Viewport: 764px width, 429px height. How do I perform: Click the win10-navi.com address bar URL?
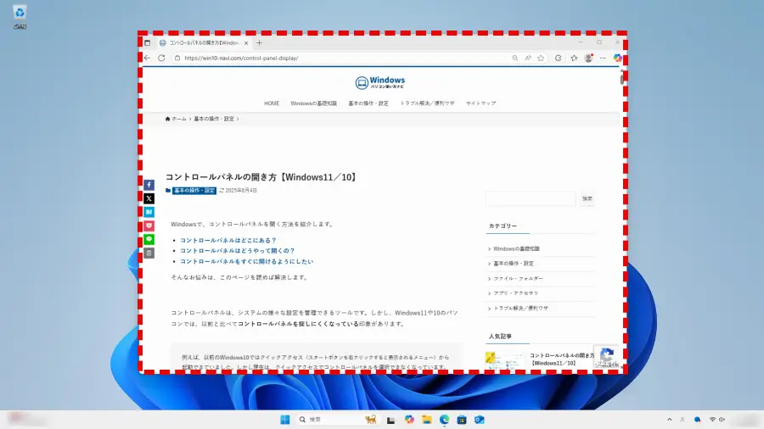coord(241,58)
